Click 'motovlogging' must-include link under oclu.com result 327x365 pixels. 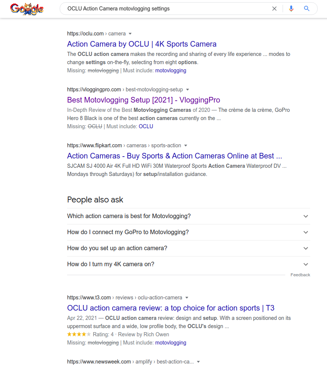[x=171, y=70]
